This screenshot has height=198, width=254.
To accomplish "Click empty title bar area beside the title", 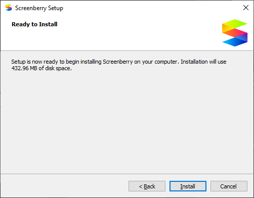I will tap(152, 8).
